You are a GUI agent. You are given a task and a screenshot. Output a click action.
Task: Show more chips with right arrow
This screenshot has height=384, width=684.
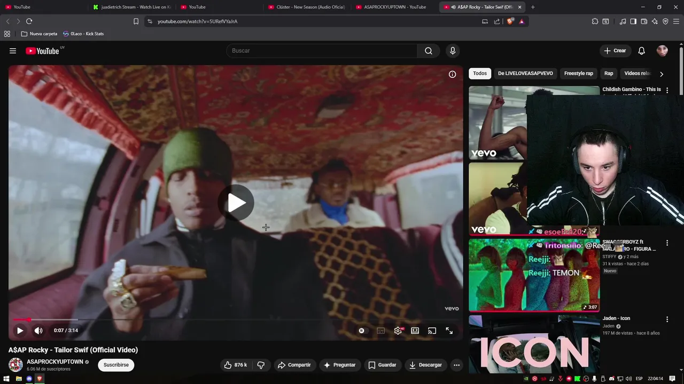point(662,74)
